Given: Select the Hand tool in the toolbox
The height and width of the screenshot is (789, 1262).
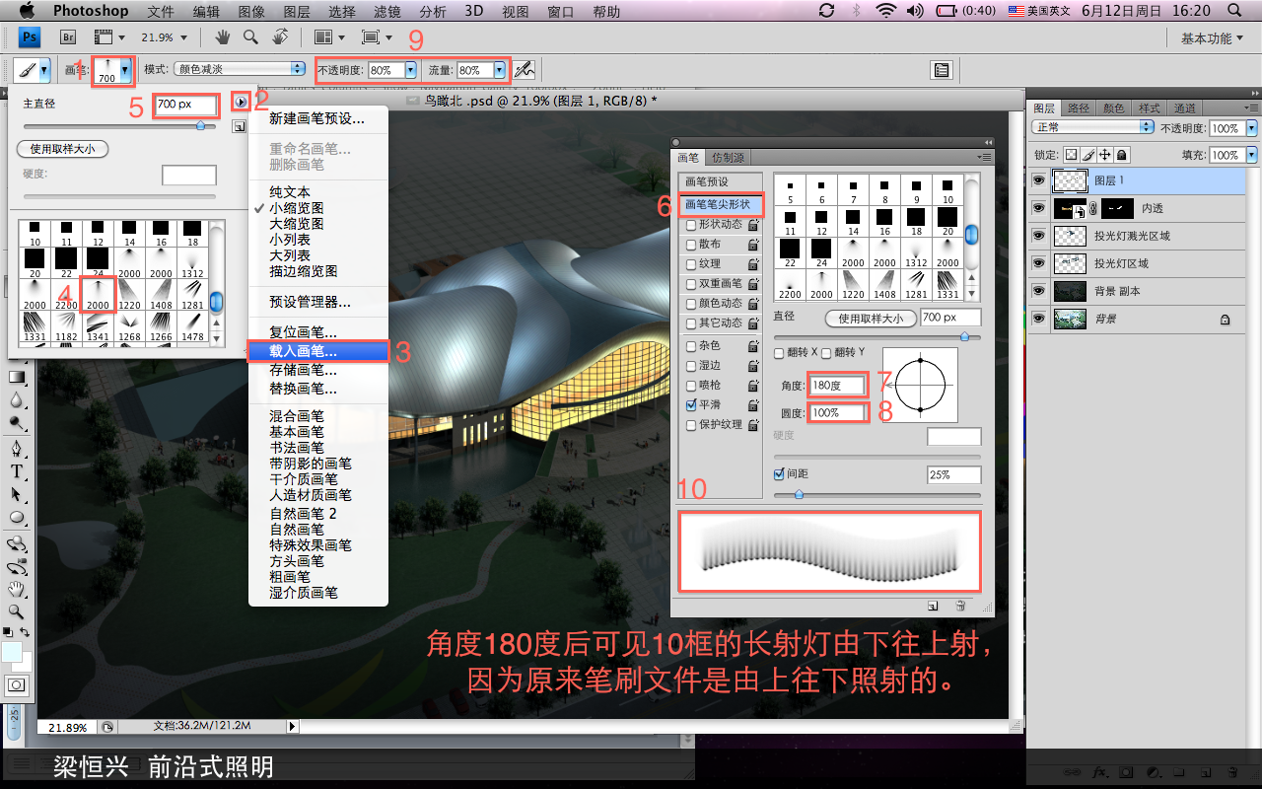Looking at the screenshot, I should point(17,590).
